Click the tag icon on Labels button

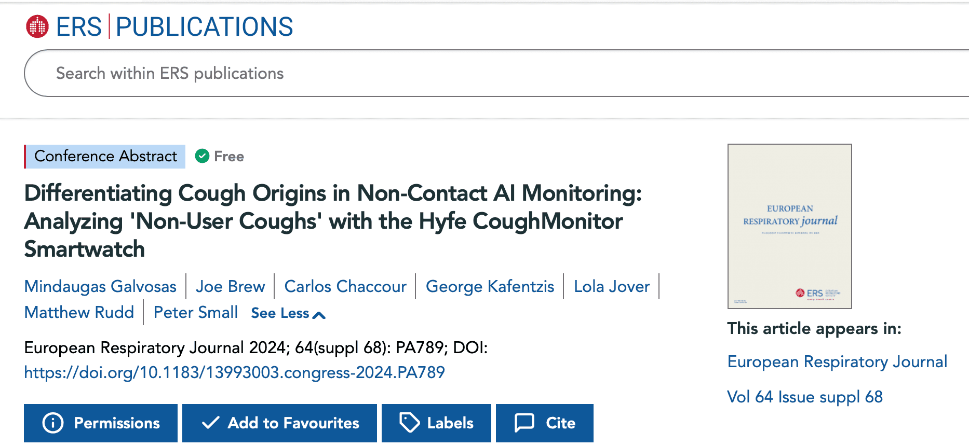point(410,423)
